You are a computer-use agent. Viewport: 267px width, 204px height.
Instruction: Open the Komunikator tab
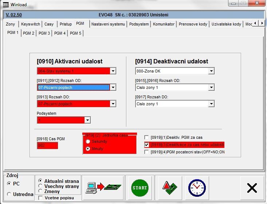point(164,24)
